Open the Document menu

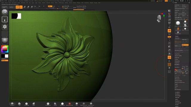tap(14, 3)
